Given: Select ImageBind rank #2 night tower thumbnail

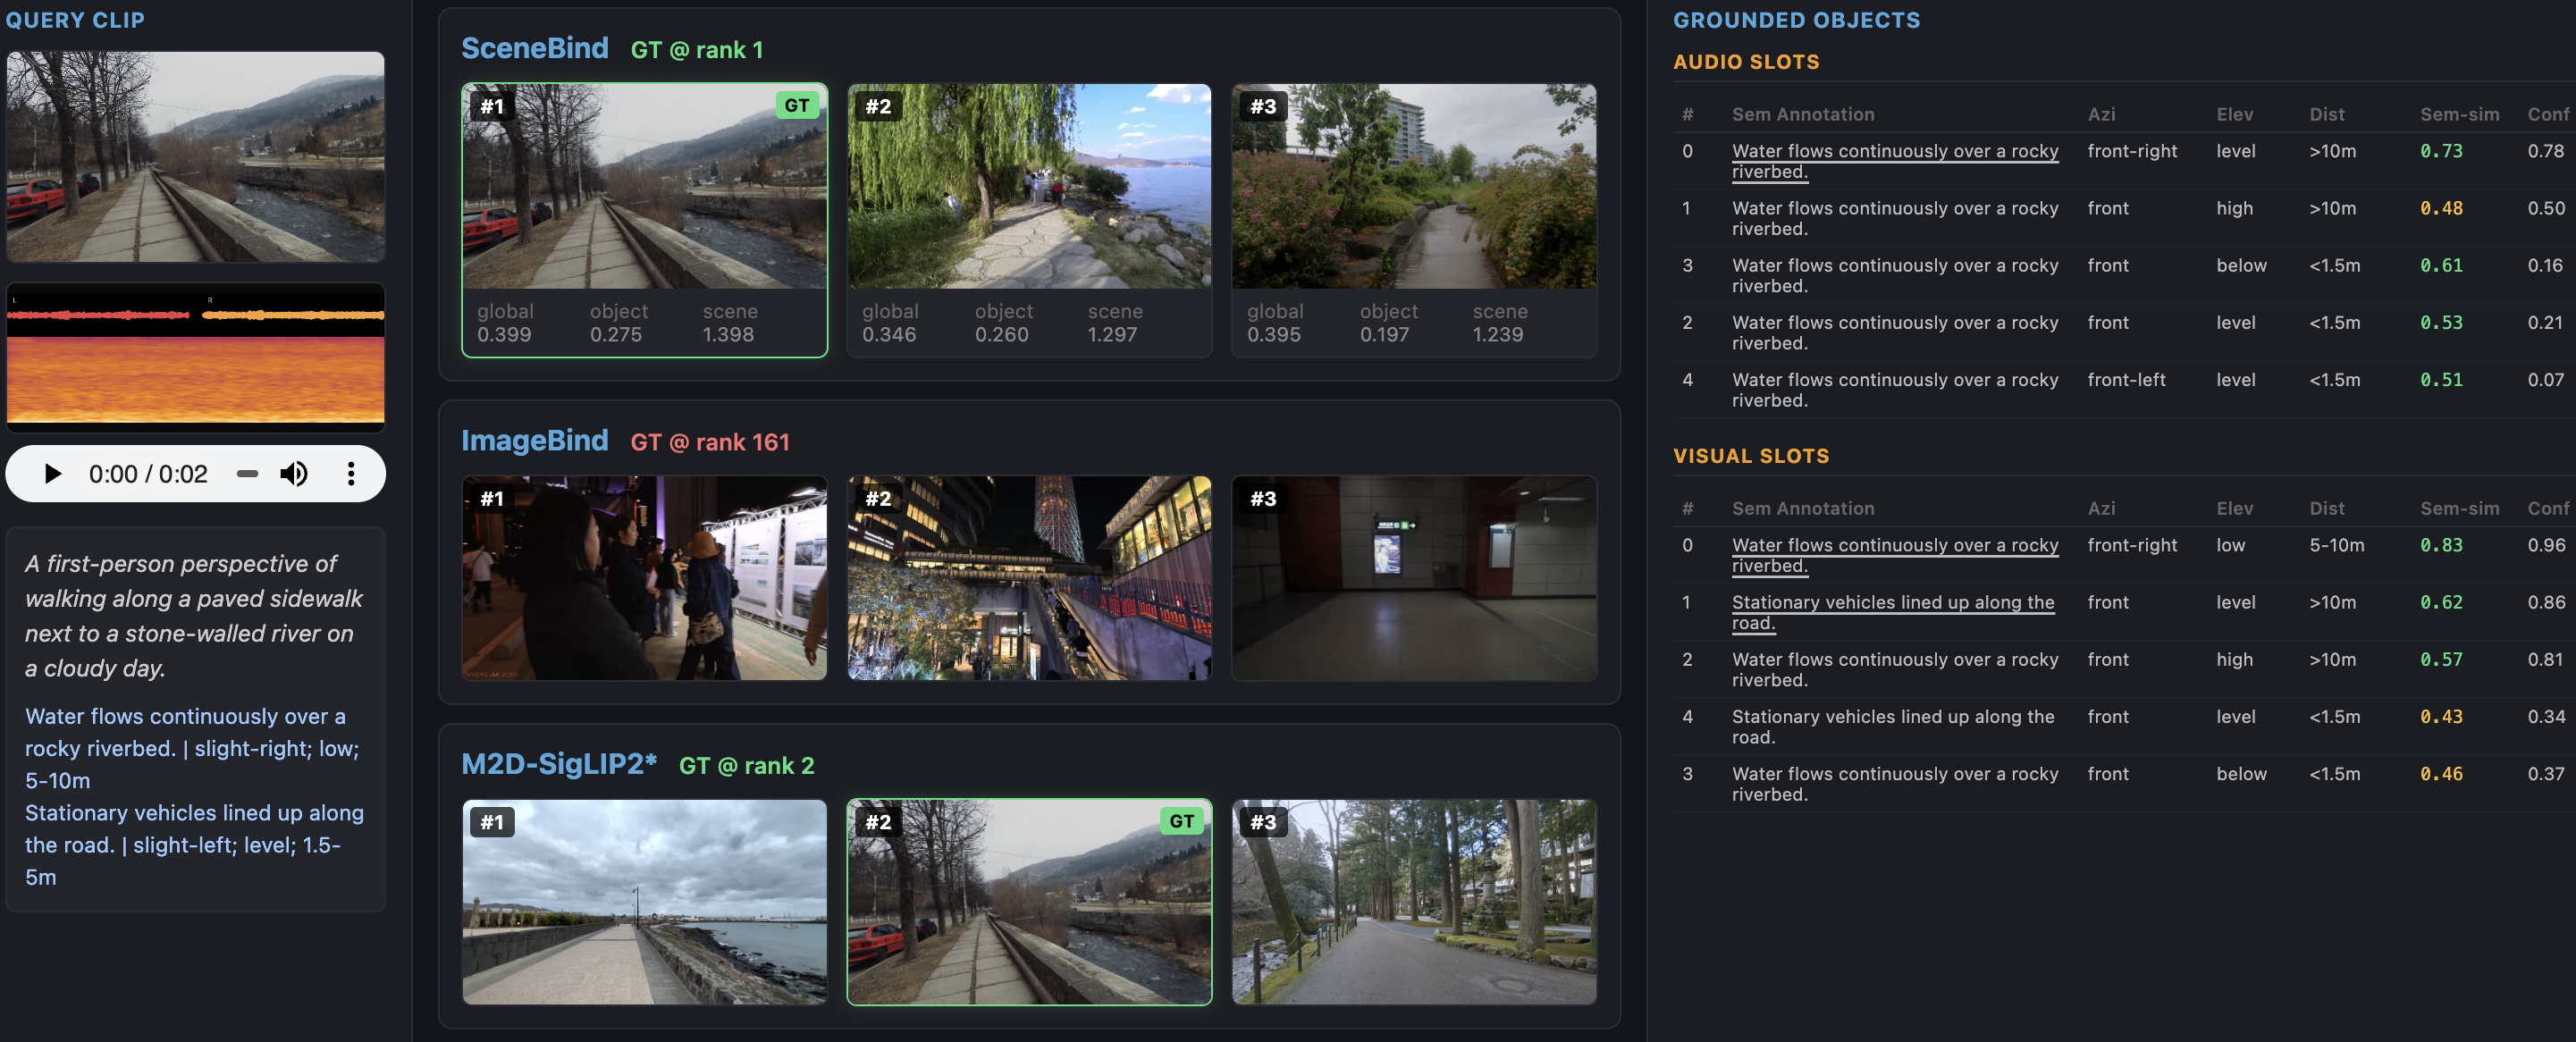Looking at the screenshot, I should (x=1029, y=578).
